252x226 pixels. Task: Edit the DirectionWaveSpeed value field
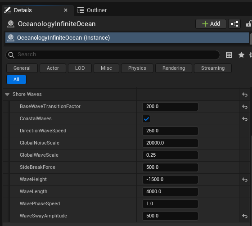[170, 131]
